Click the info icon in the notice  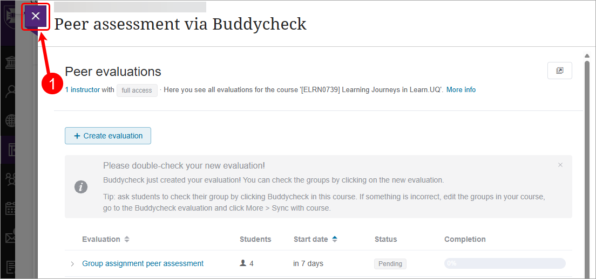click(x=81, y=187)
